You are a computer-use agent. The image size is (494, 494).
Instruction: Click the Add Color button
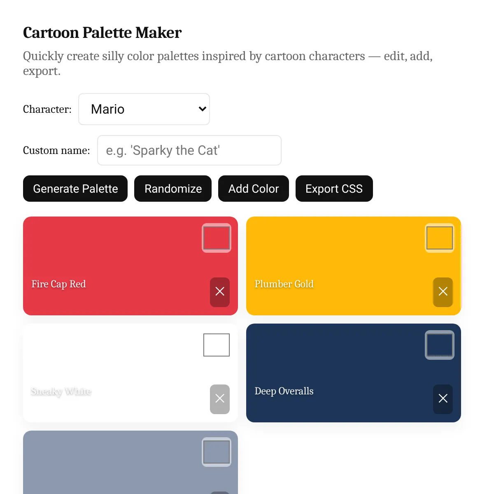pyautogui.click(x=254, y=189)
